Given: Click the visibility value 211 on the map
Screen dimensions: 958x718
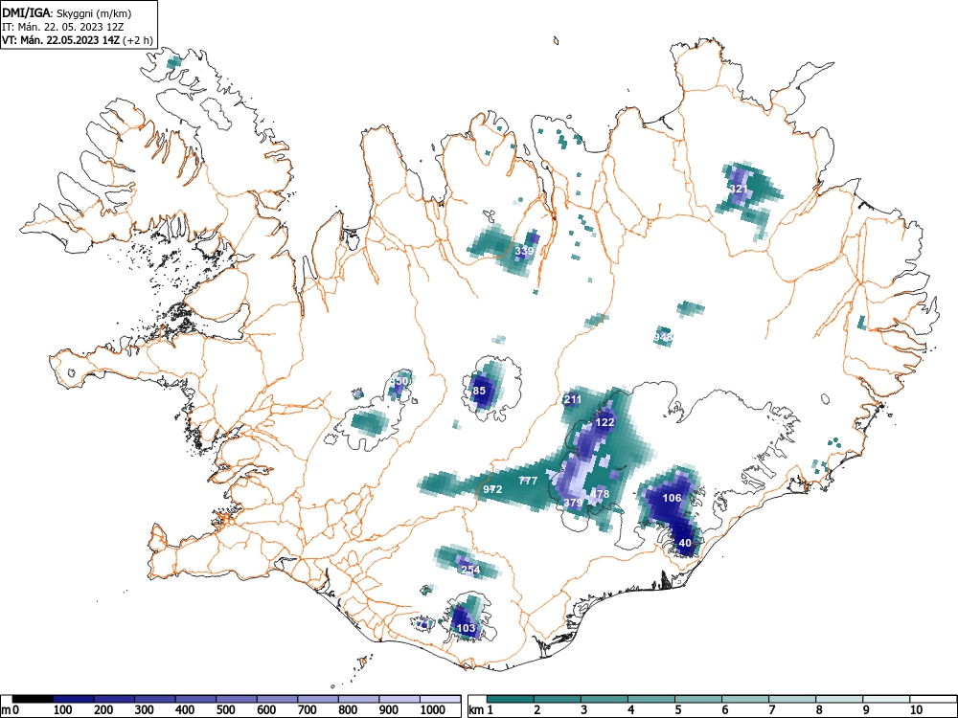Looking at the screenshot, I should click(573, 400).
